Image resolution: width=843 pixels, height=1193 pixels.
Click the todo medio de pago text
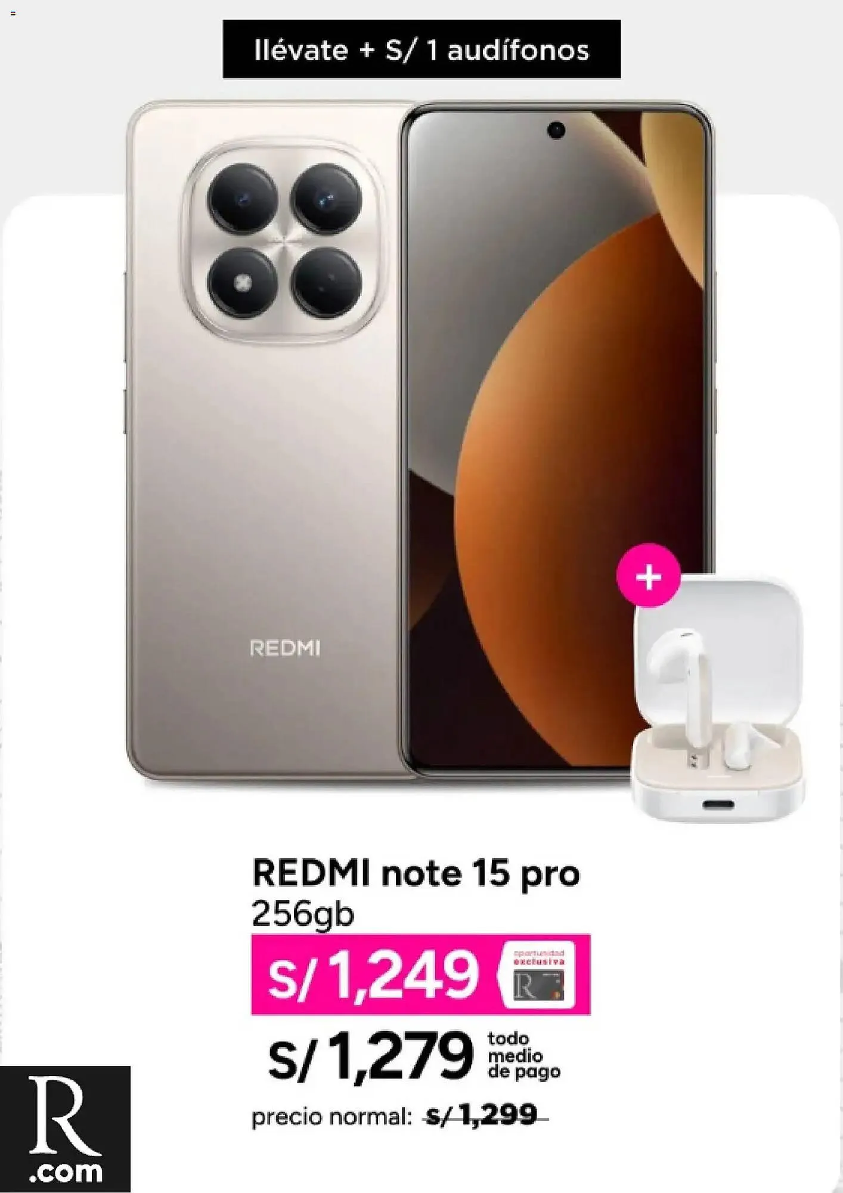[x=523, y=1056]
